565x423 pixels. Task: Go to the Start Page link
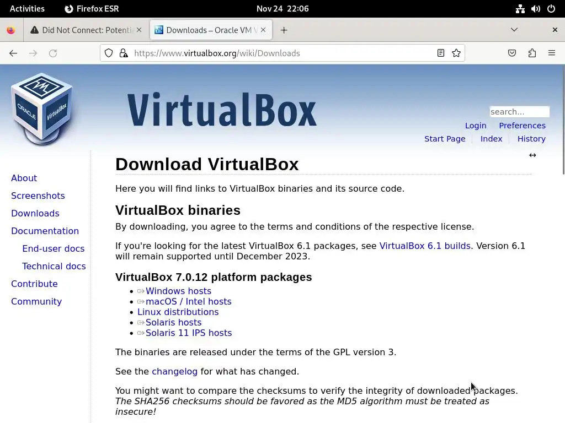pos(445,139)
